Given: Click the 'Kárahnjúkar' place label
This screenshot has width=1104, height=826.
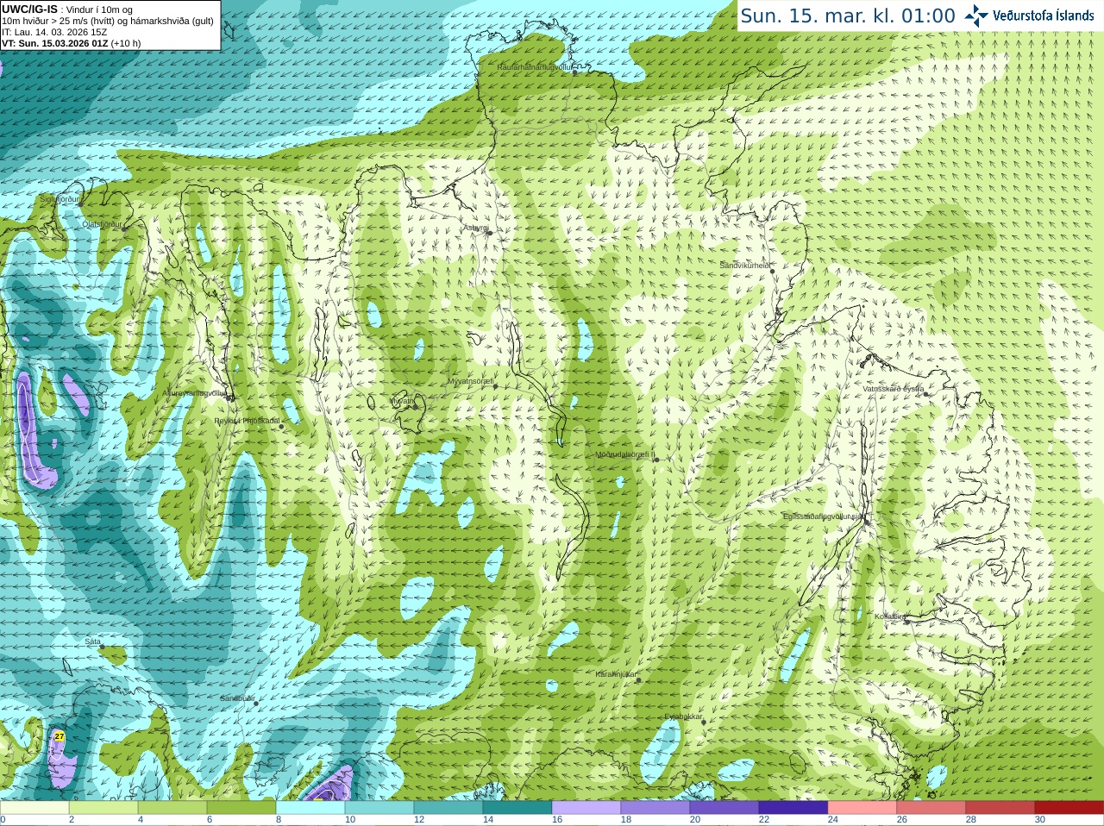Looking at the screenshot, I should (616, 674).
